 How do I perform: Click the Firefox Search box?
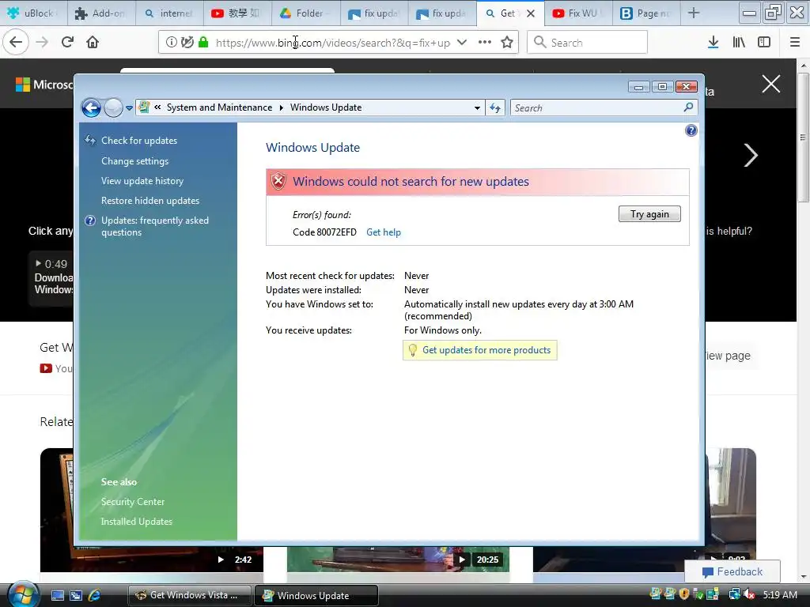[x=587, y=43]
